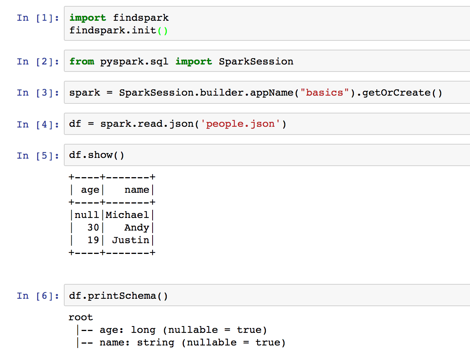This screenshot has width=470, height=364.
Task: Click the "basics" string in cell 3
Action: [x=324, y=93]
